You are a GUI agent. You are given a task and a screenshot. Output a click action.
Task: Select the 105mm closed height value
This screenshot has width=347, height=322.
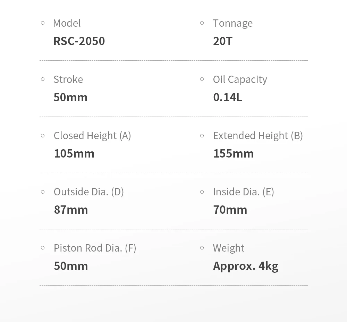(x=74, y=154)
